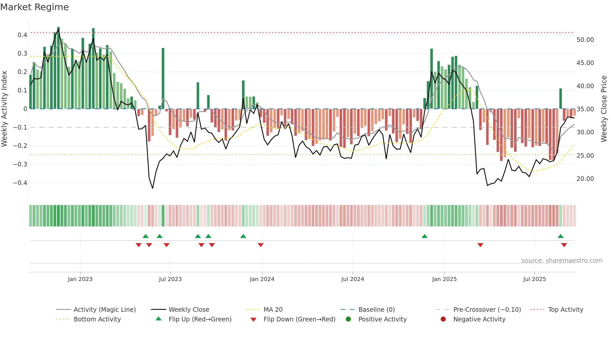This screenshot has width=611, height=343.
Task: Select the flip-up marker before Jan 2024
Action: 243,236
